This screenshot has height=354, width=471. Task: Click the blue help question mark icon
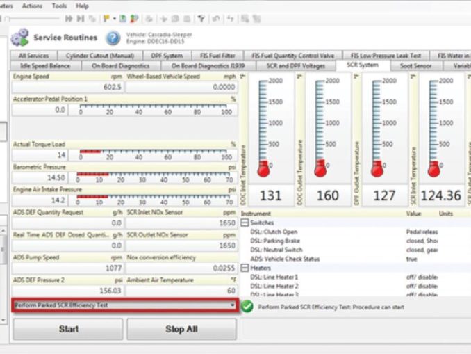click(x=112, y=38)
